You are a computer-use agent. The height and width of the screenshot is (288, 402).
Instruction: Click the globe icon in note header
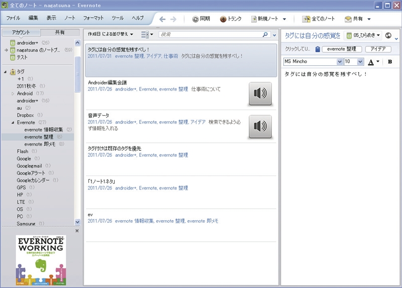(x=388, y=35)
